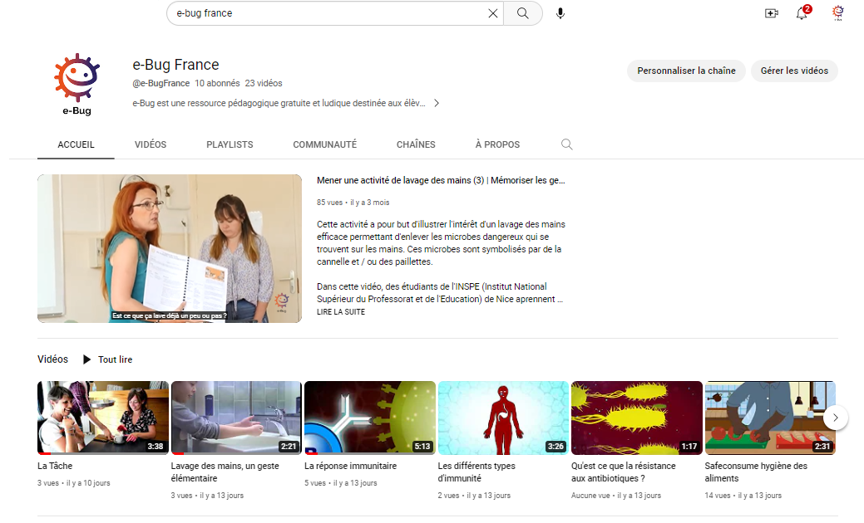
Task: Click title Les différents types d'immunité
Action: [476, 472]
